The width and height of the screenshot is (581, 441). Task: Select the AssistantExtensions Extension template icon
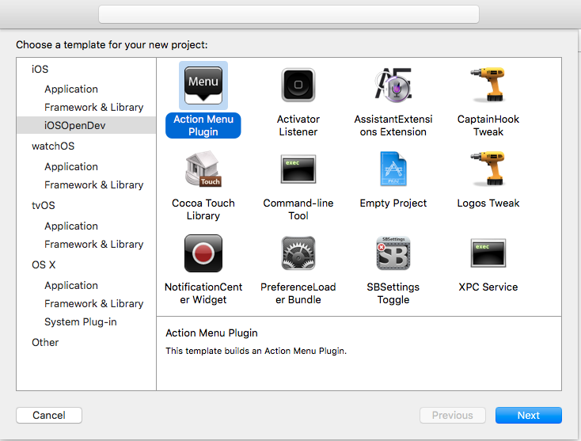pos(393,85)
